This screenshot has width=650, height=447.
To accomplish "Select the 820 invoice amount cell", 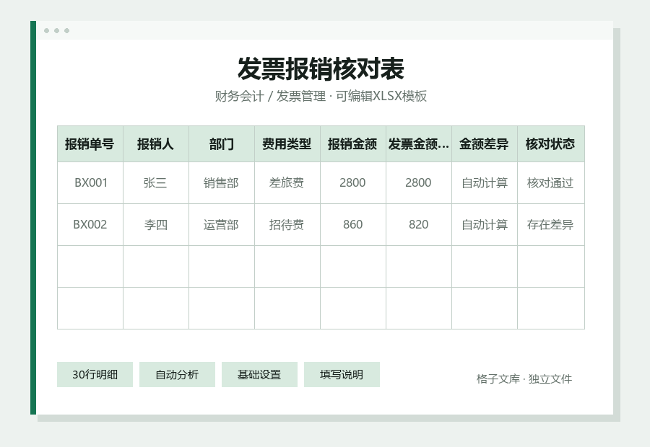I will click(x=419, y=224).
